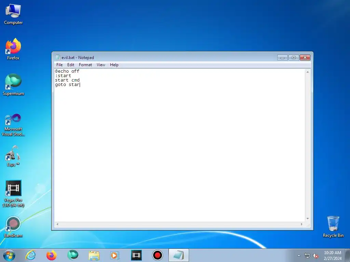Place cursor in '@echo off' line
The width and height of the screenshot is (350, 262).
[67, 71]
